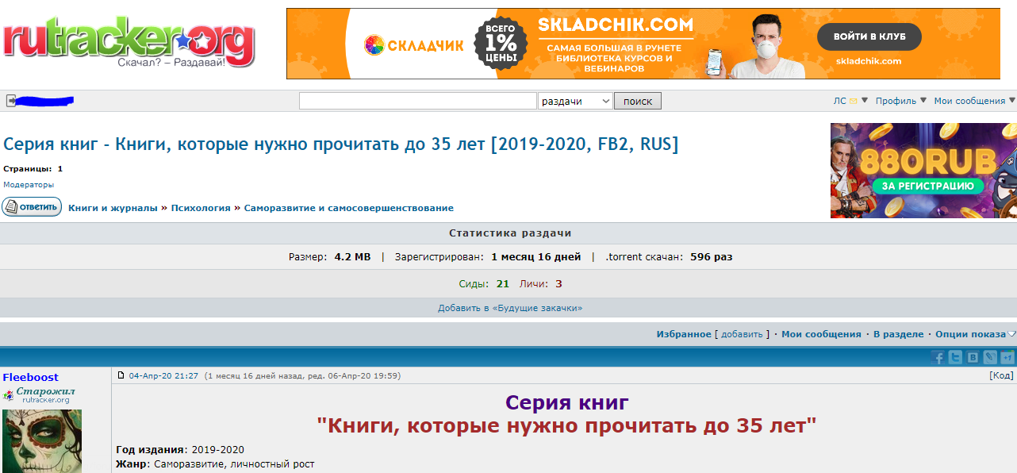Expand the ЛС dropdown arrow
The height and width of the screenshot is (473, 1017).
pos(865,101)
